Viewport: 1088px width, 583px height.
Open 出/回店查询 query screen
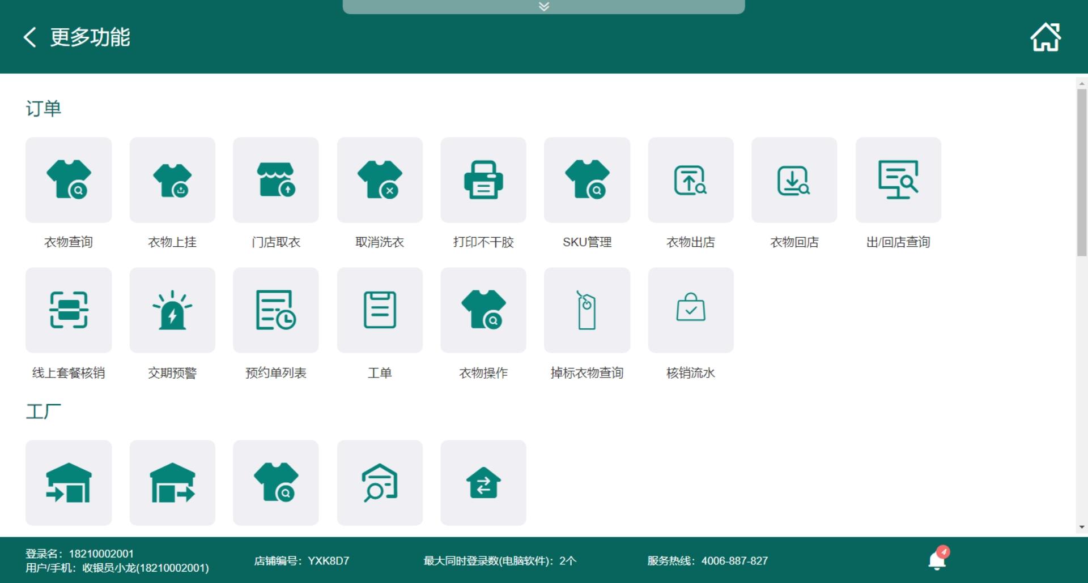898,180
